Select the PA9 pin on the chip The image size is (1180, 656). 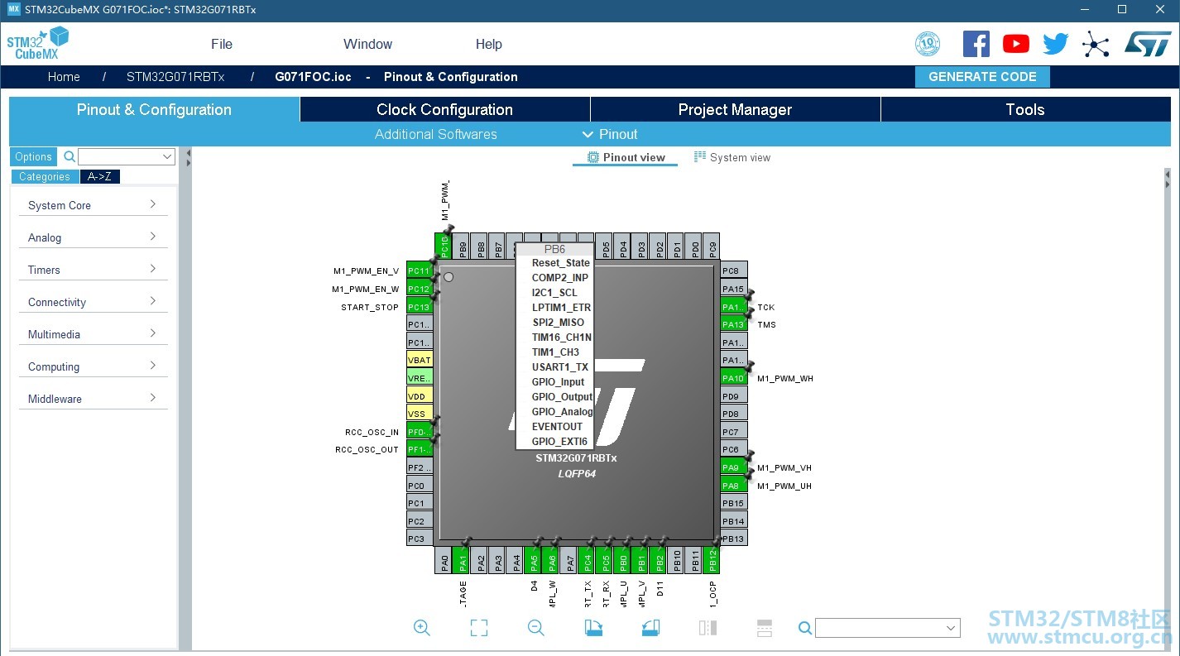734,467
